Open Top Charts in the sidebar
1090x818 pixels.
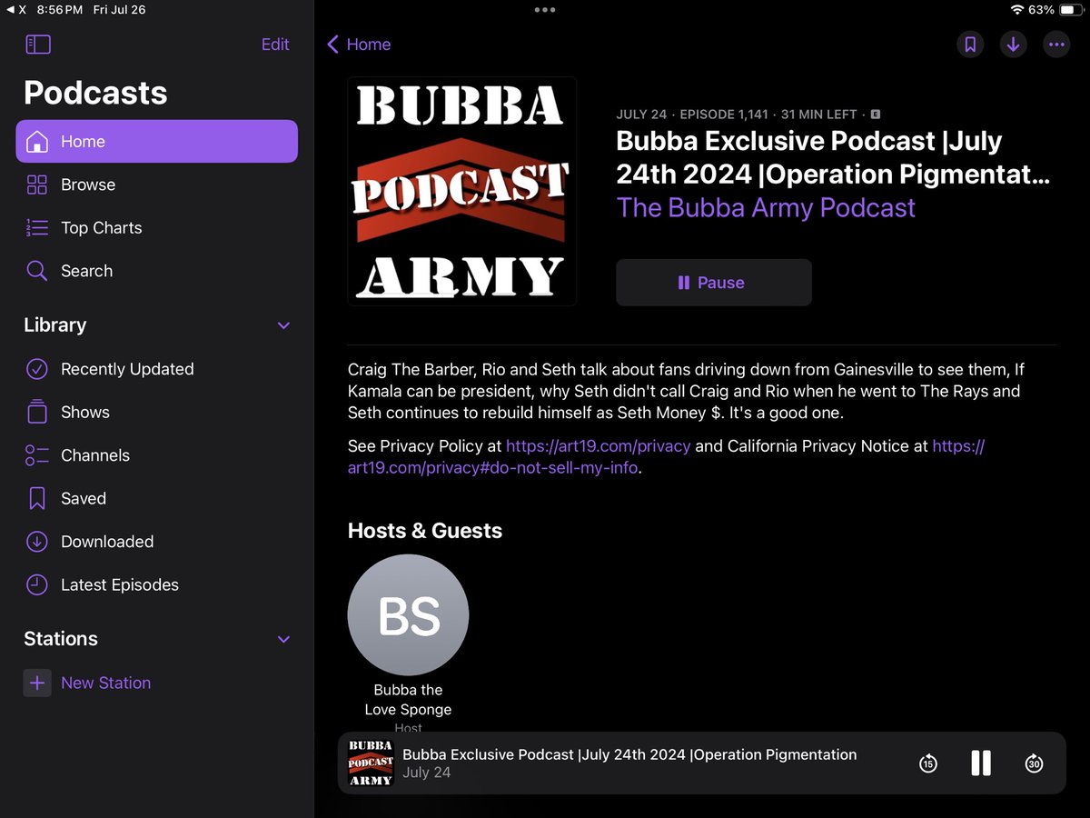click(x=156, y=228)
